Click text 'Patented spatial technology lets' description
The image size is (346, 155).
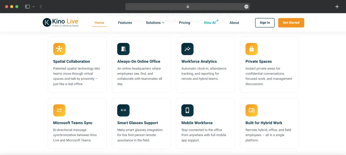[x=77, y=69]
